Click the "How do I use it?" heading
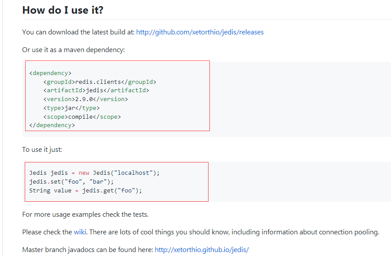The height and width of the screenshot is (256, 391). 63,10
